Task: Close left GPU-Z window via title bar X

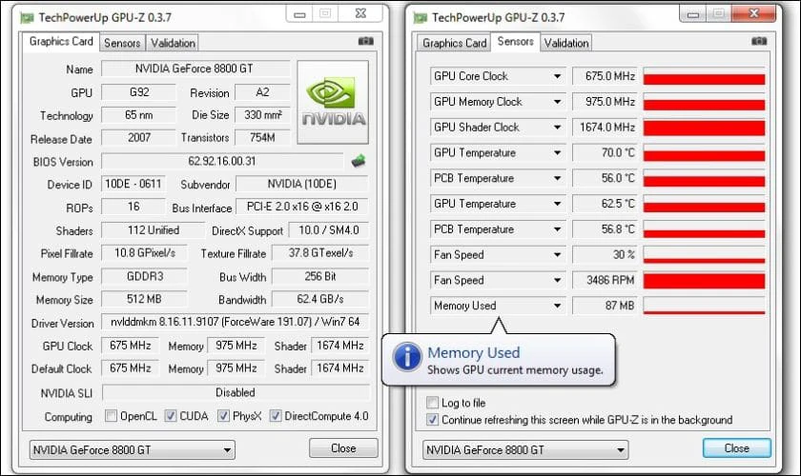Action: click(360, 13)
